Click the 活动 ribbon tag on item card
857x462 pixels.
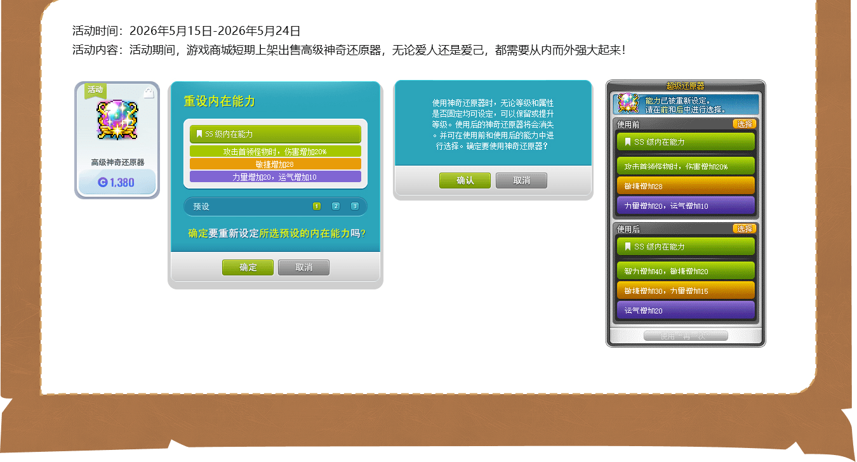(x=95, y=90)
